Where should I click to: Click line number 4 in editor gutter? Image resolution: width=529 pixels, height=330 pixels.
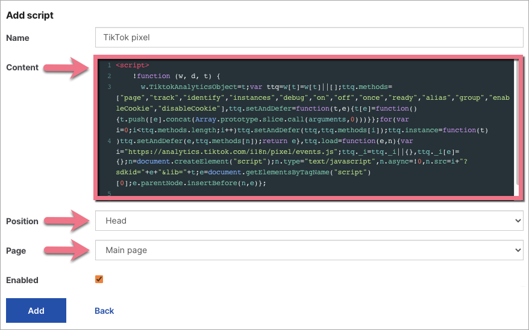point(108,141)
